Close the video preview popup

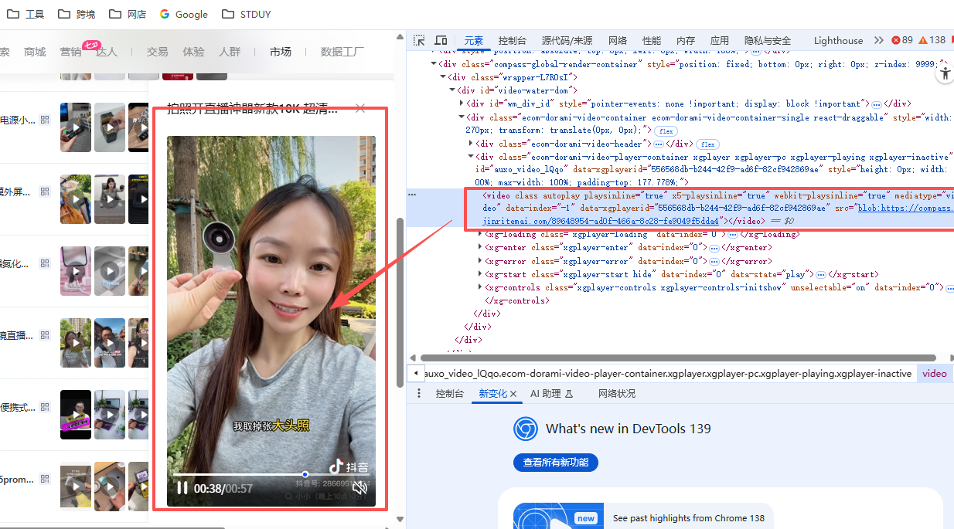[x=360, y=109]
